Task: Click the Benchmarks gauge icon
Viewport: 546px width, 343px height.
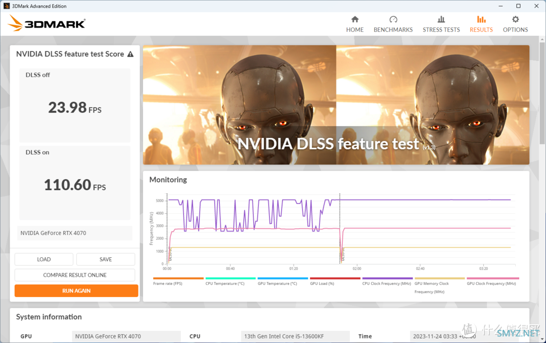Action: pos(393,19)
